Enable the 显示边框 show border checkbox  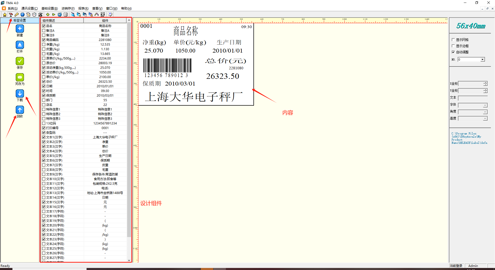tap(453, 46)
